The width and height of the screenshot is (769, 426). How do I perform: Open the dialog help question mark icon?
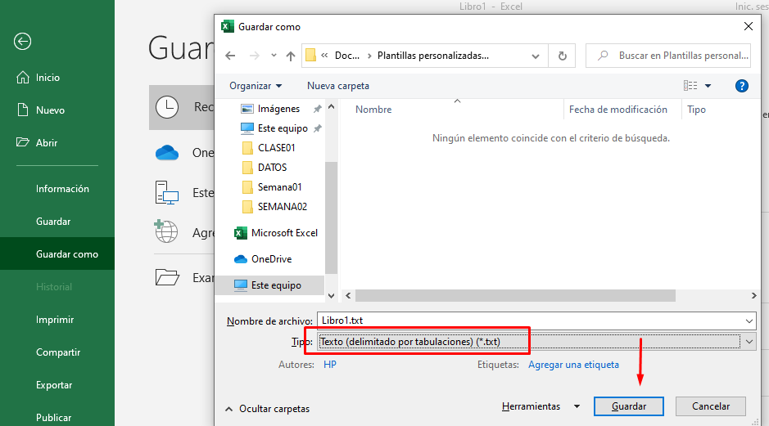(x=742, y=86)
